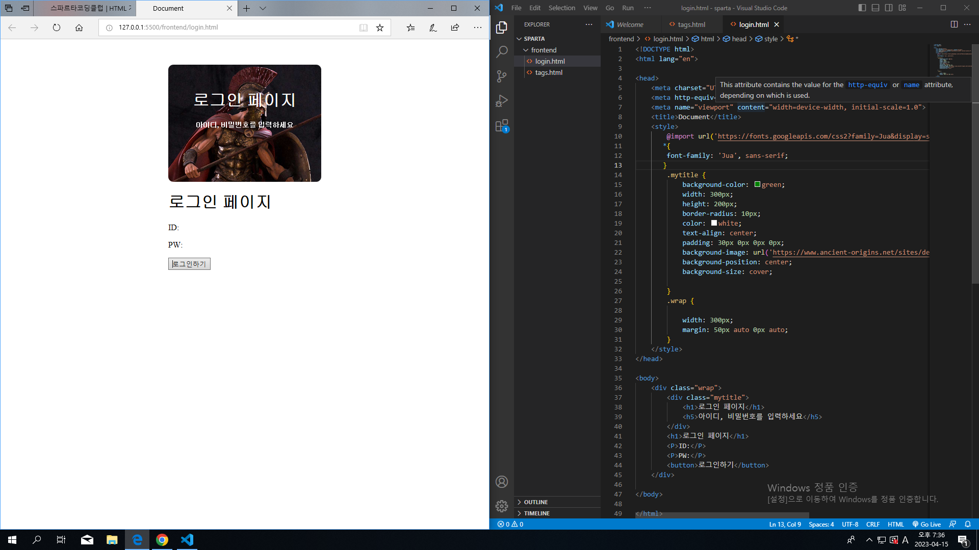
Task: Open editor More Actions ellipsis menu
Action: 967,24
